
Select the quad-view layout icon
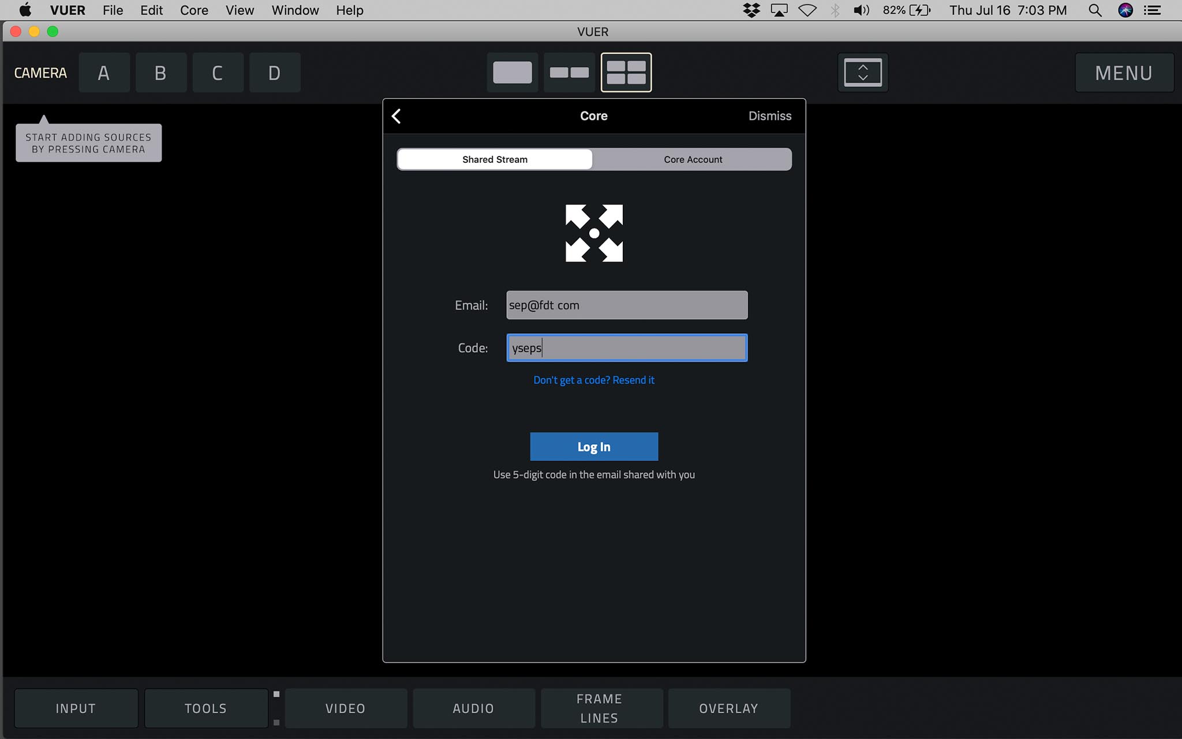(x=626, y=73)
